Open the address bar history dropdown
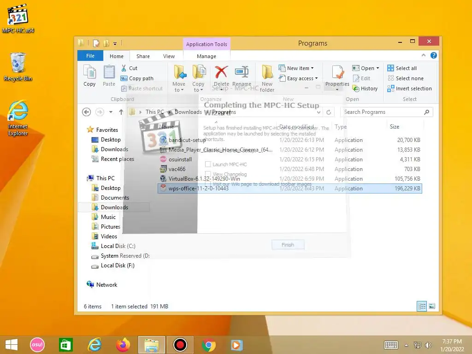 click(319, 112)
